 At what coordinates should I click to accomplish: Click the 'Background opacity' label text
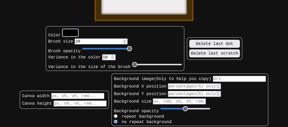point(136,111)
